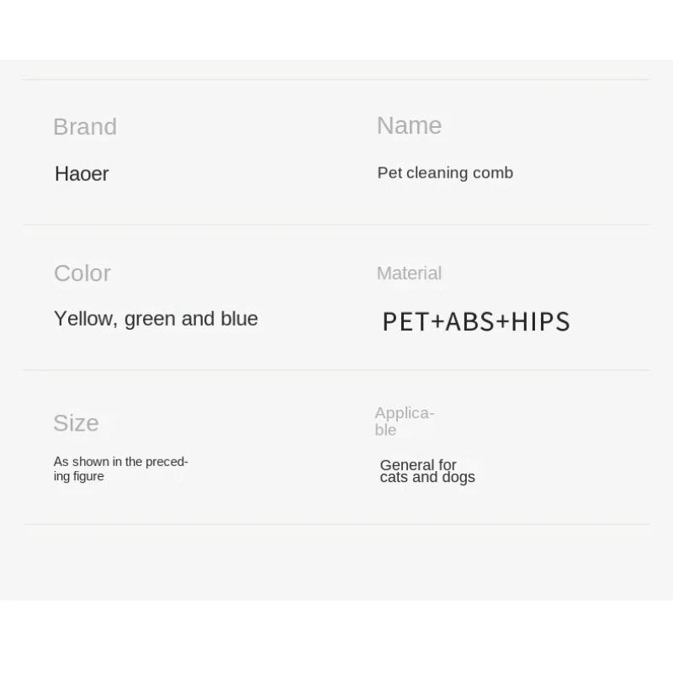Click the Brand label
This screenshot has width=673, height=673.
[x=85, y=127]
